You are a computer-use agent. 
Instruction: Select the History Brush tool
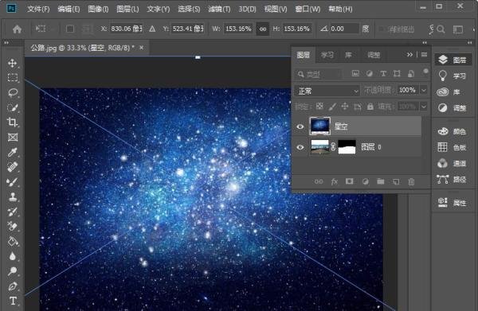tap(13, 212)
